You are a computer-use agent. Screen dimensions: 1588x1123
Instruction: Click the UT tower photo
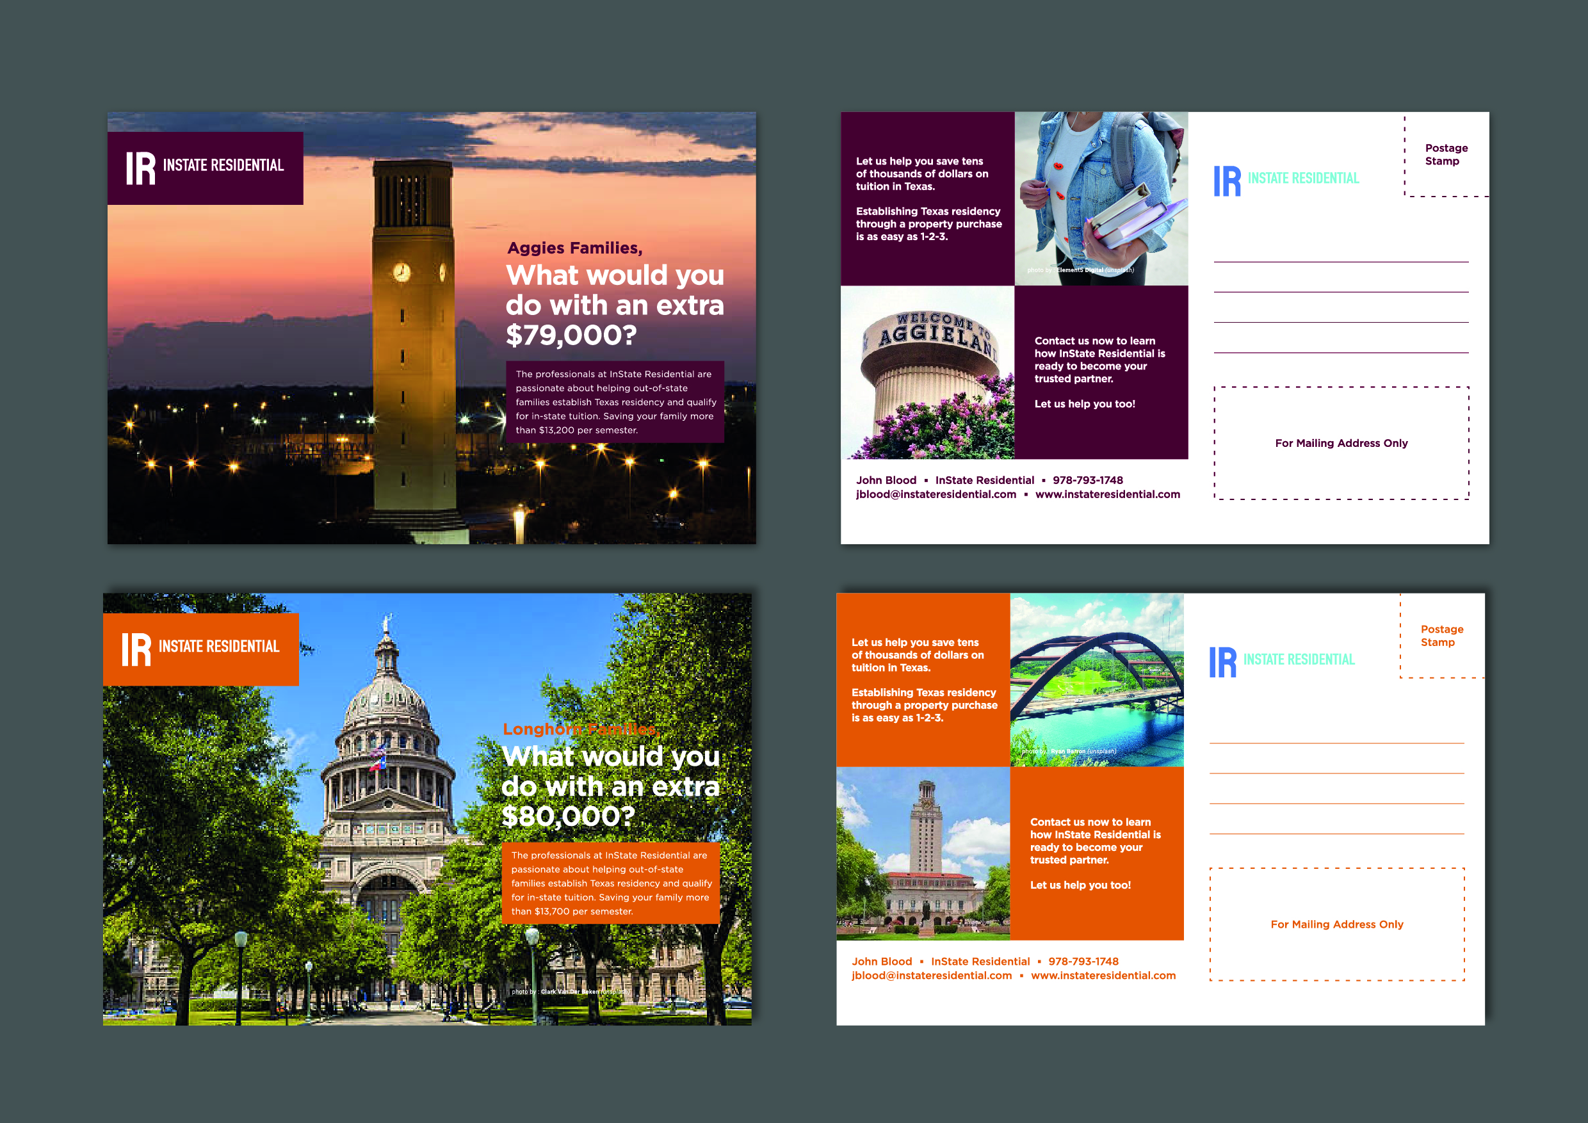(923, 853)
